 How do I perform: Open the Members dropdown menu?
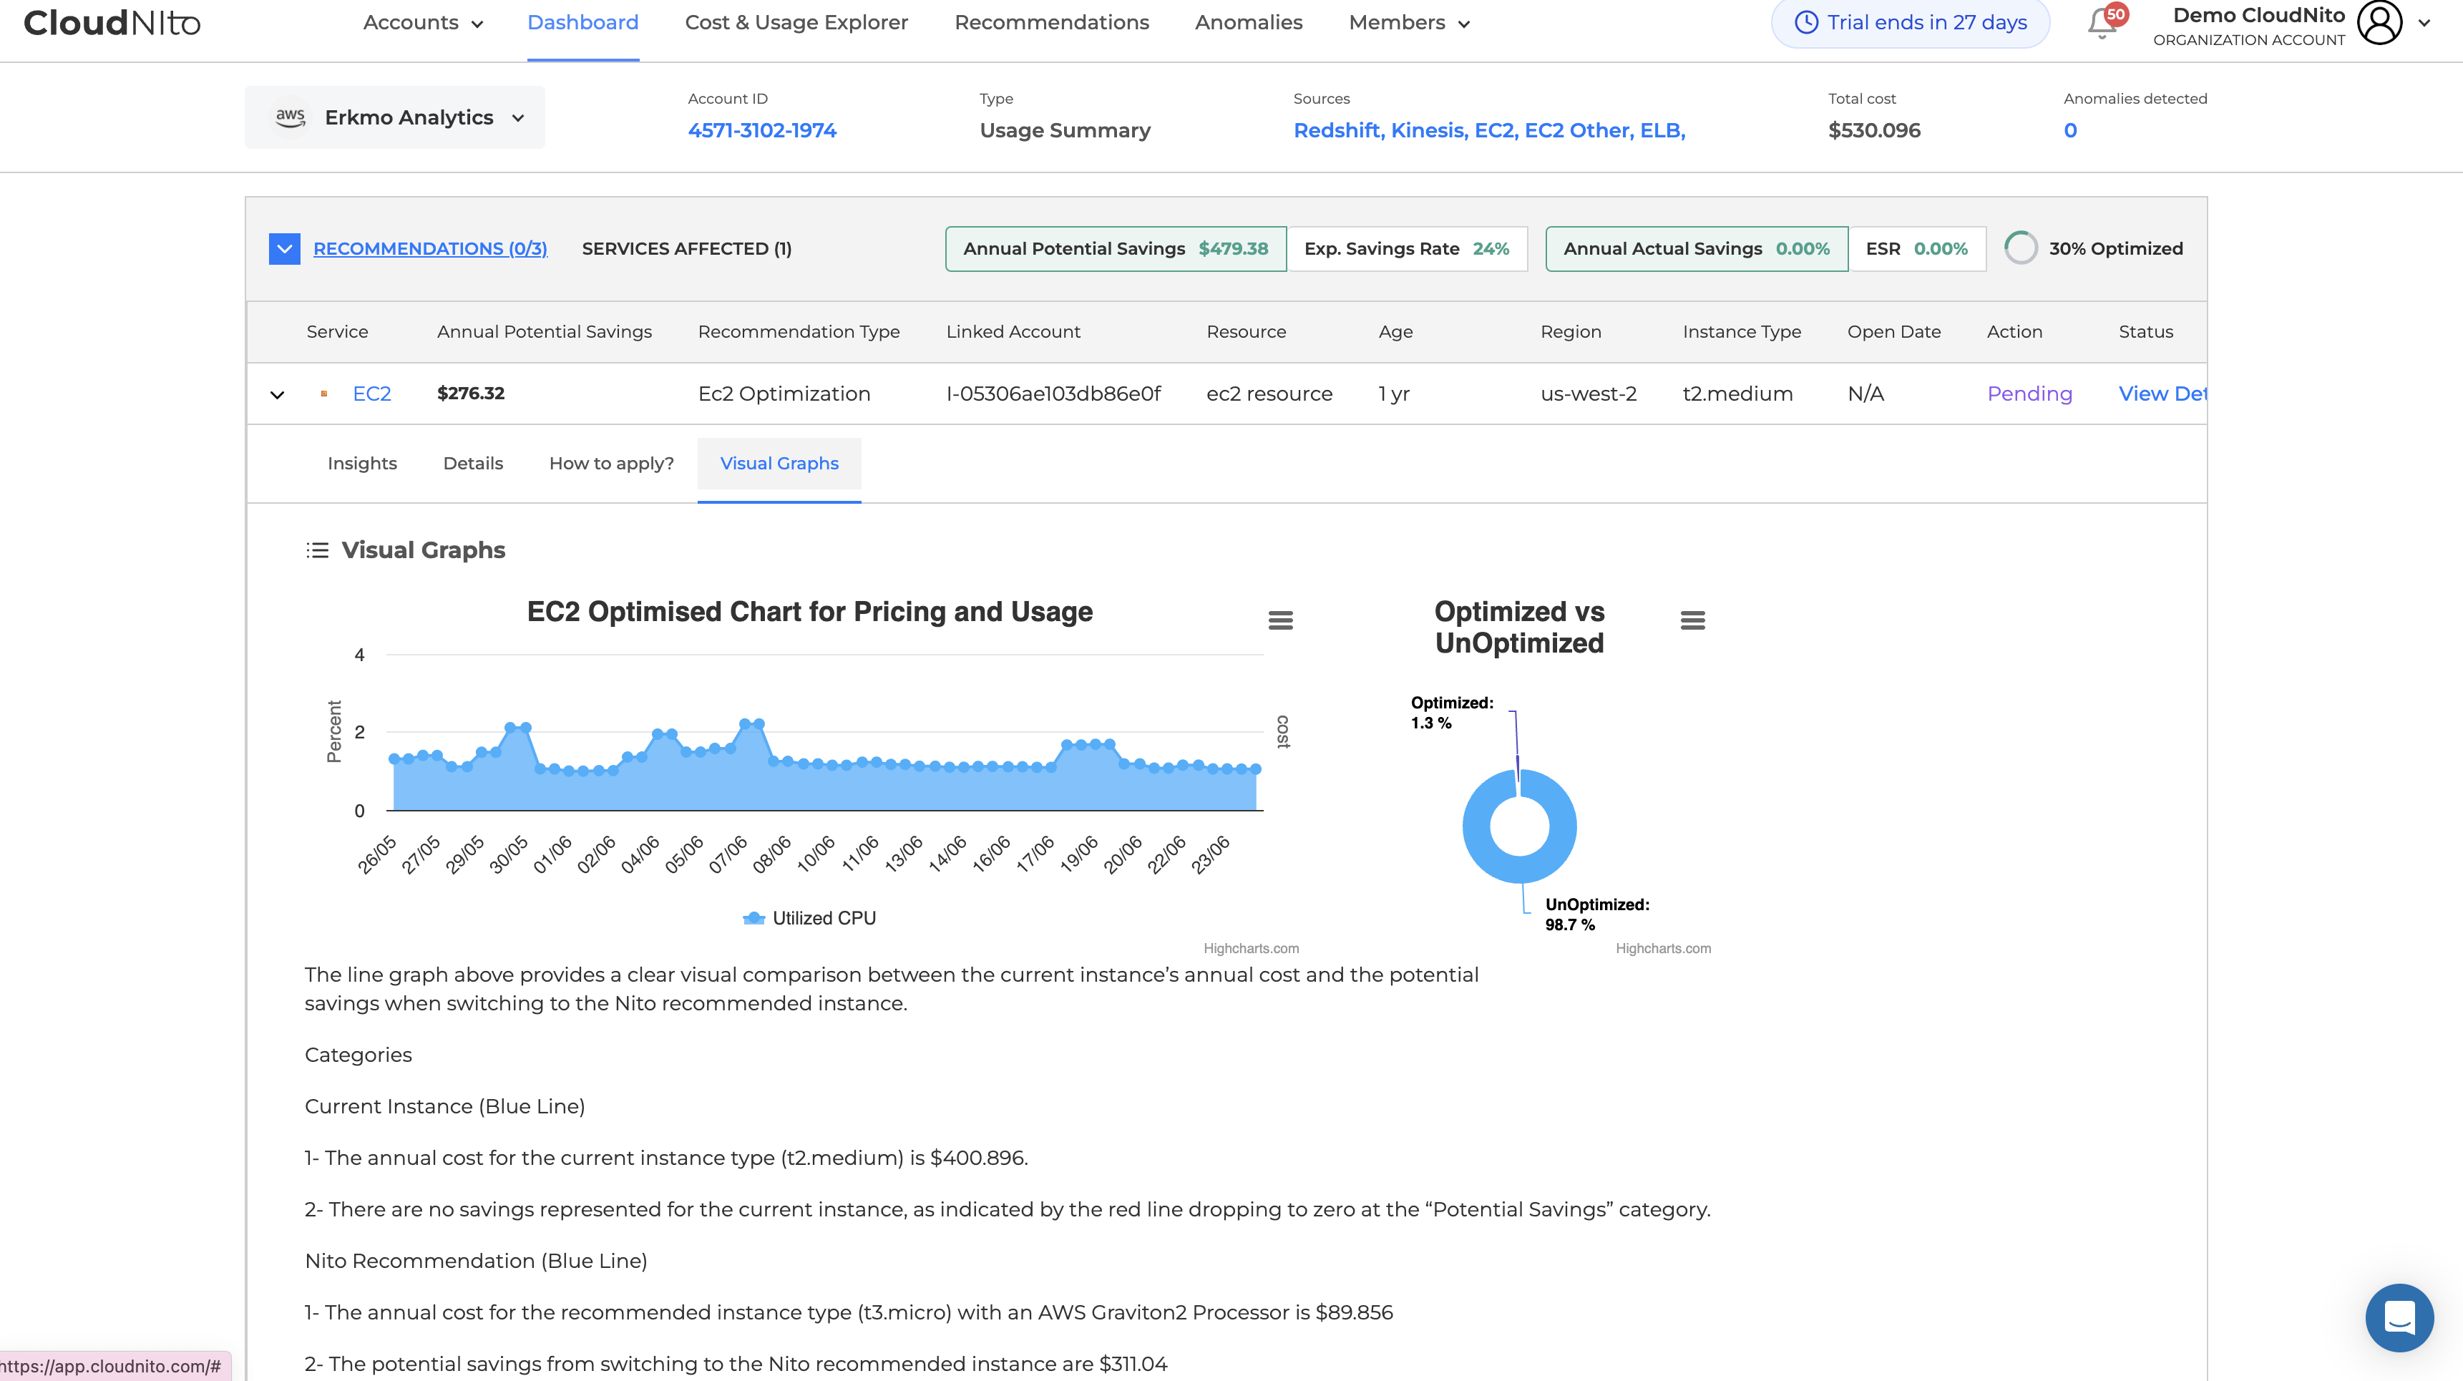1408,23
